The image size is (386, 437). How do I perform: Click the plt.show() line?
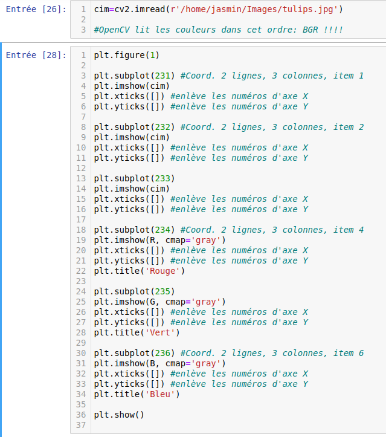(x=119, y=415)
